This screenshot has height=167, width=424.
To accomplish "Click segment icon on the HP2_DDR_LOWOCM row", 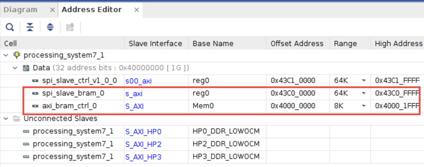I will (26, 144).
